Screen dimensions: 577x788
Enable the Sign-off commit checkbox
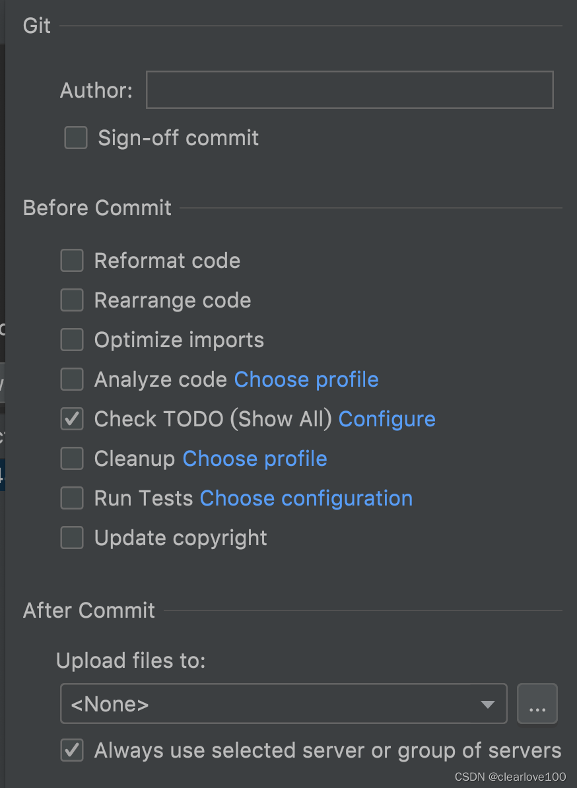point(76,138)
